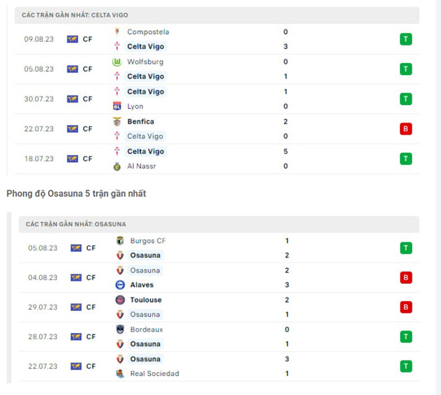Click the Celta Vigo team name link
This screenshot has width=441, height=395.
pyautogui.click(x=145, y=46)
